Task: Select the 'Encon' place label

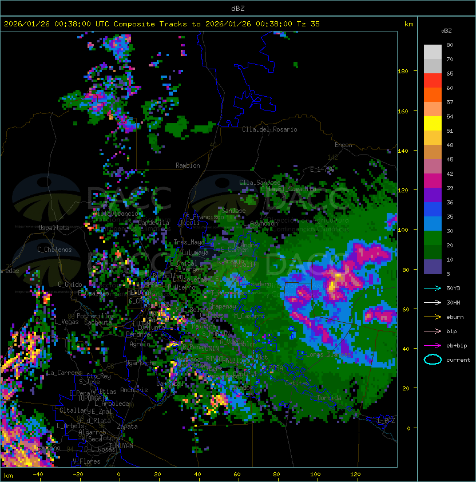Action: point(343,145)
